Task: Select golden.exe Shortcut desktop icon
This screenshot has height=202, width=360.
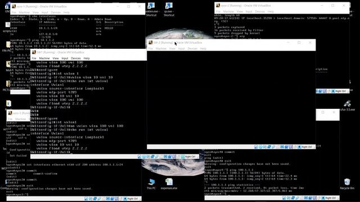Action: 151,10
